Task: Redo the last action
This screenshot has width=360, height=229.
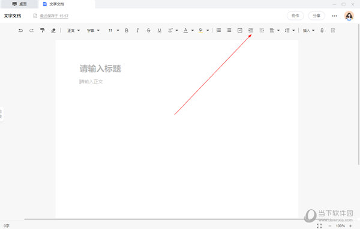Action: pyautogui.click(x=31, y=30)
